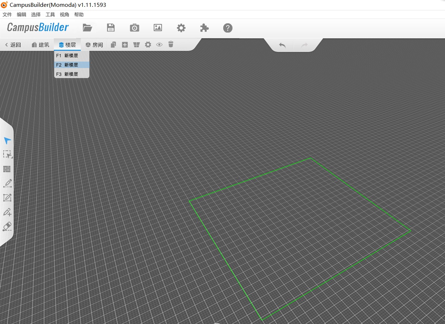
Task: Open the 视角 menu
Action: [x=65, y=15]
